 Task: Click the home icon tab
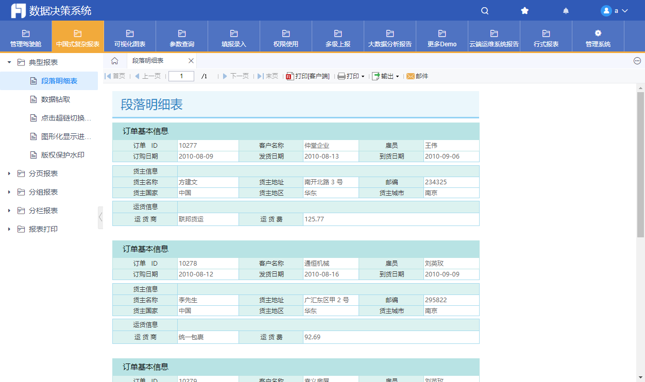pyautogui.click(x=115, y=61)
